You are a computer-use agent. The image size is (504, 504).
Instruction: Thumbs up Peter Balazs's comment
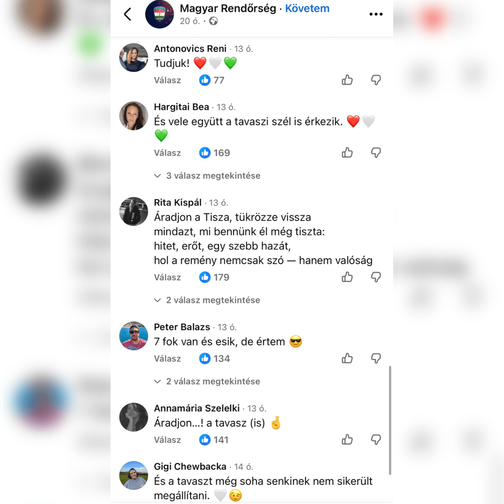point(347,358)
